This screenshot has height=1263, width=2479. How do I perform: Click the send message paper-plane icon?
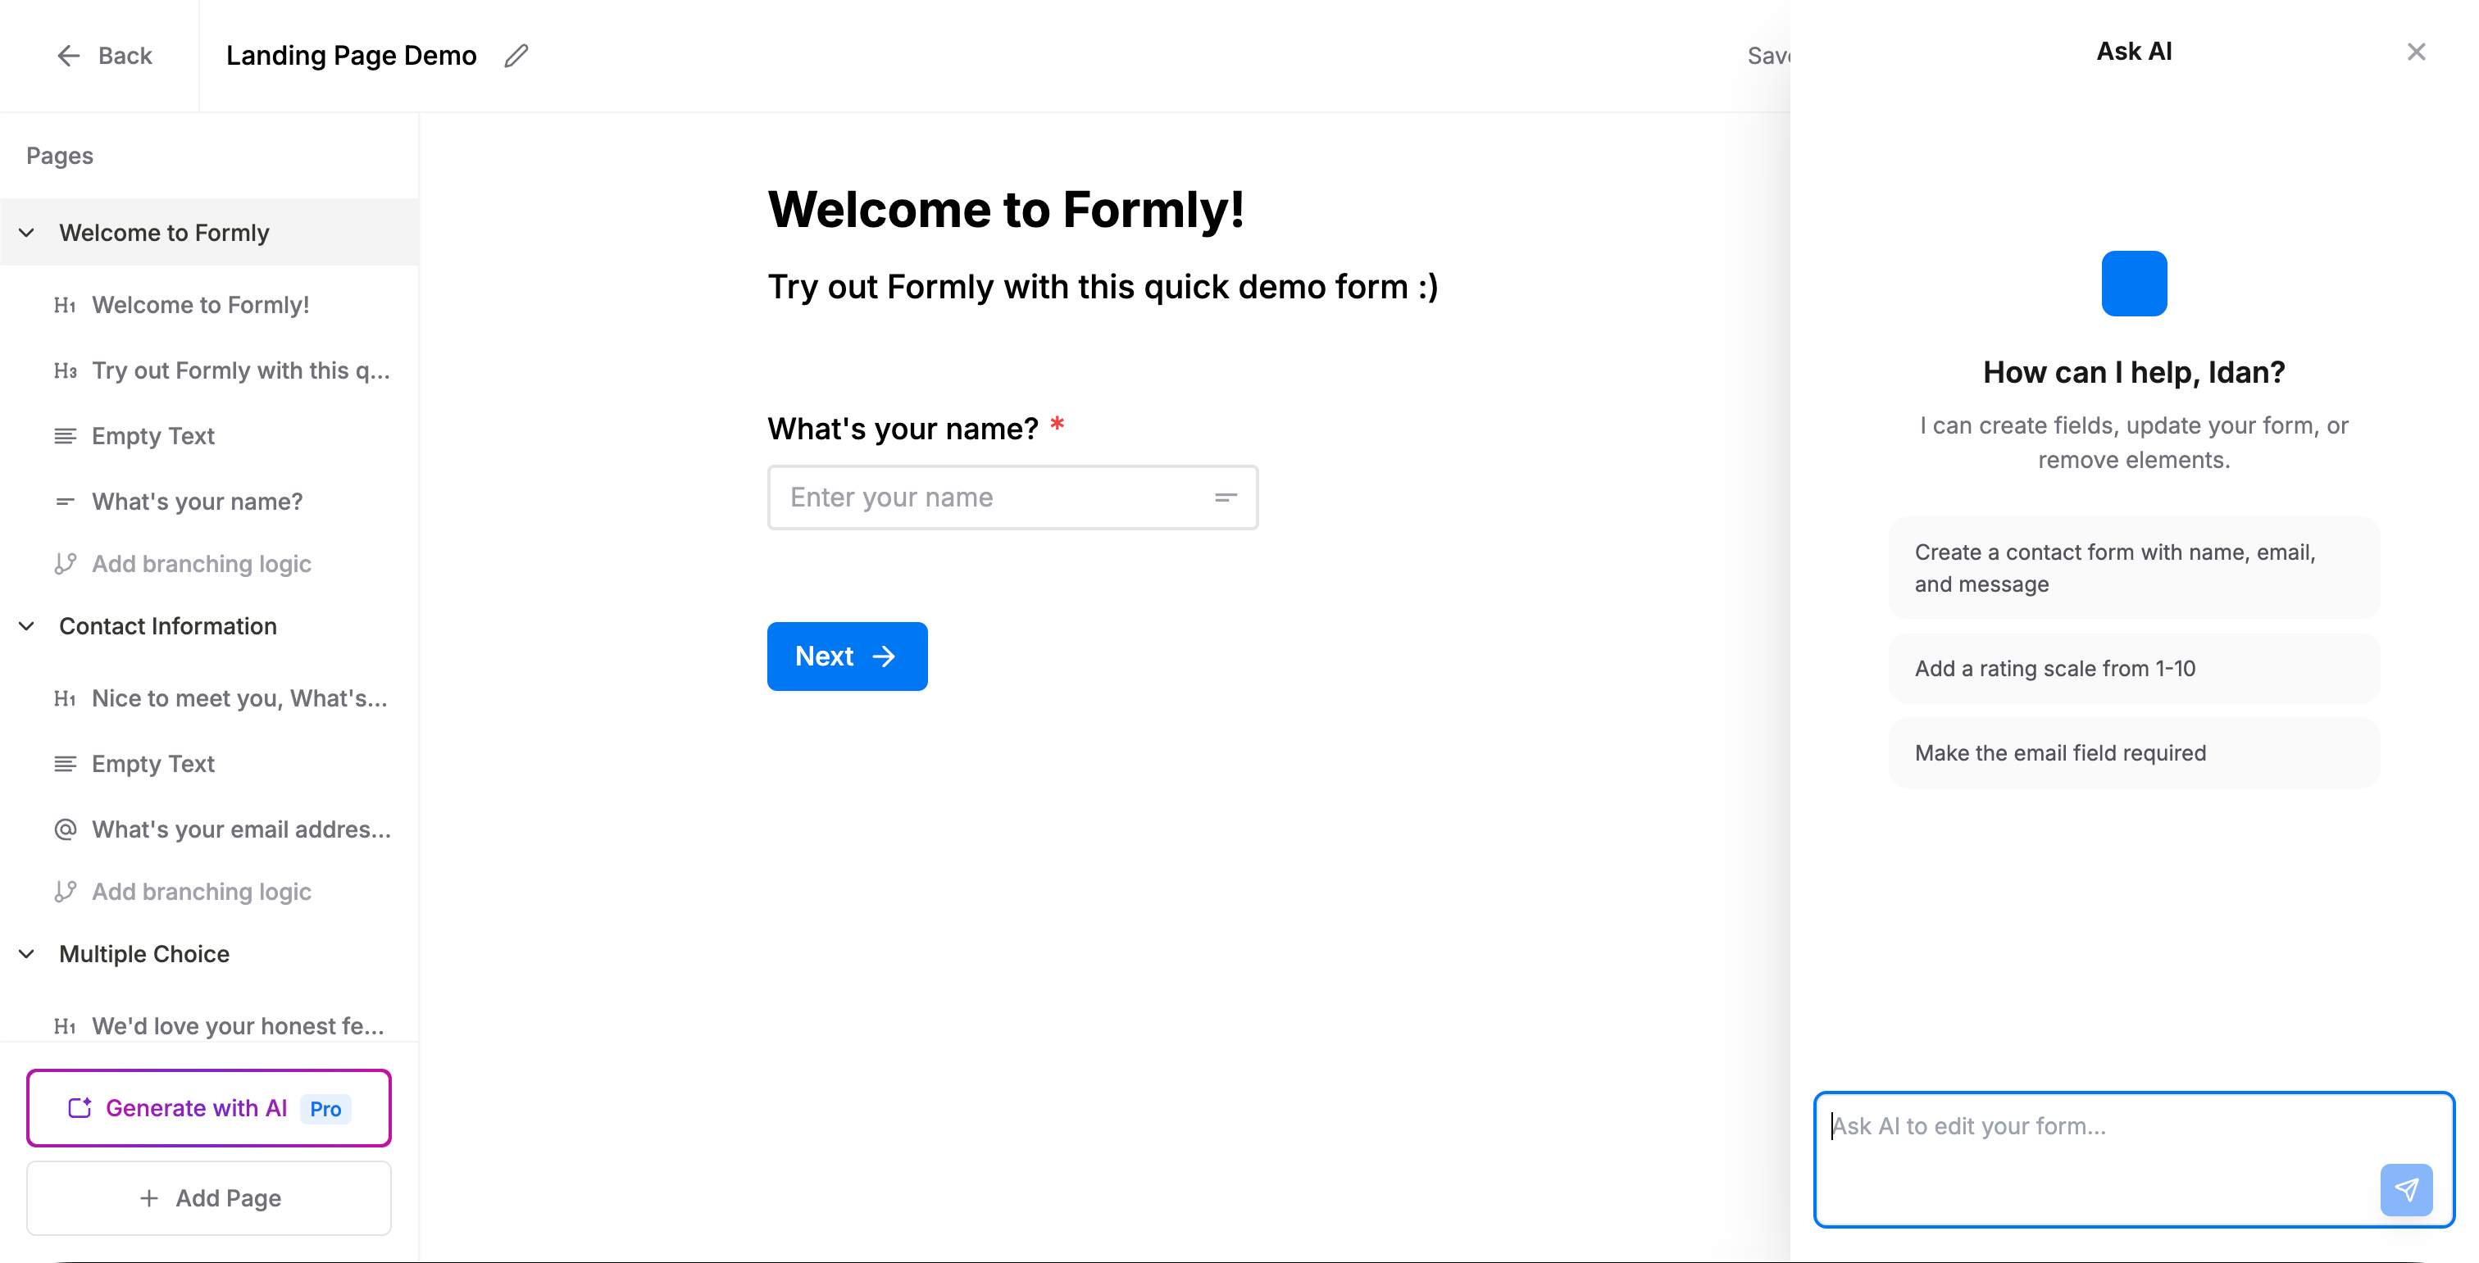(2406, 1190)
